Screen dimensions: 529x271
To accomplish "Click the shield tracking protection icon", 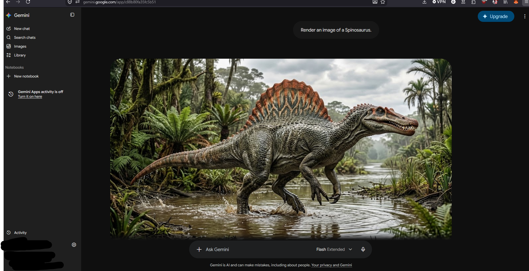I will click(70, 2).
